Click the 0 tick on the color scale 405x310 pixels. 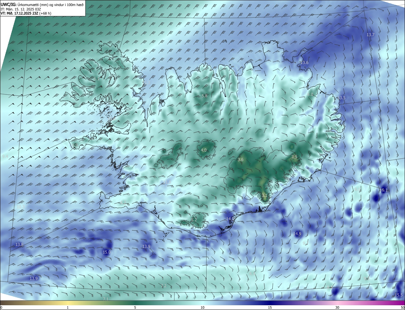pyautogui.click(x=1, y=307)
